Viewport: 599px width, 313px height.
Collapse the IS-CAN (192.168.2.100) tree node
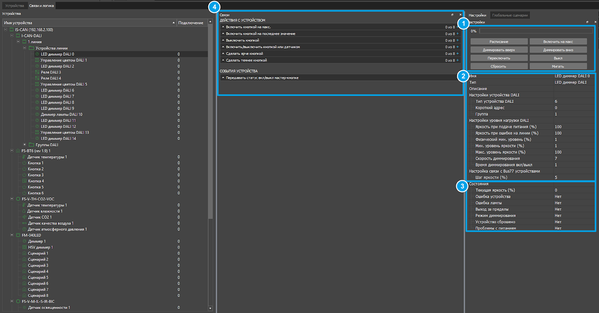[6, 30]
